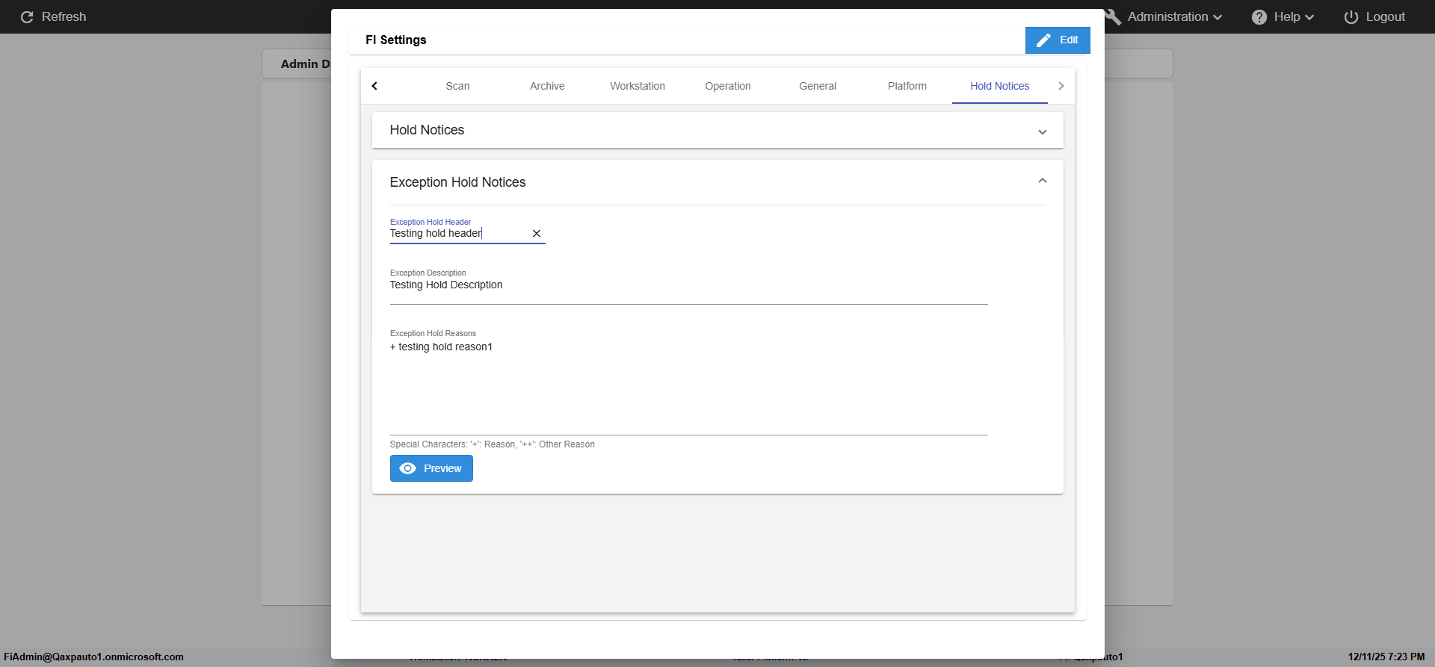Click the Edit pencil button
Viewport: 1435px width, 667px height.
(1057, 40)
